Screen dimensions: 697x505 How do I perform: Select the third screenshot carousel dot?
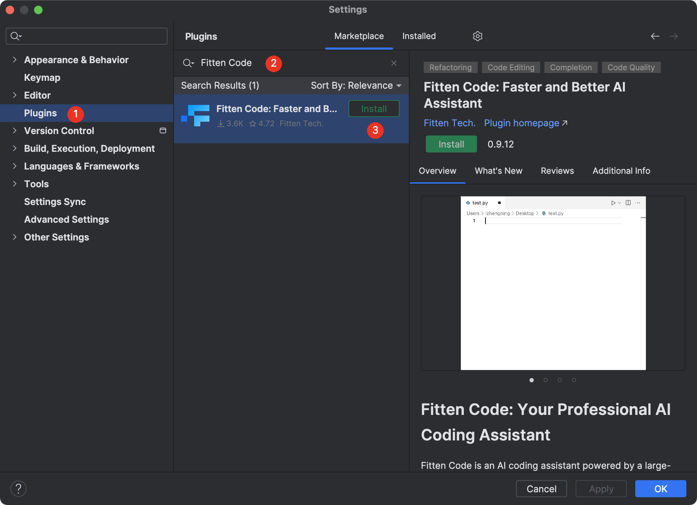pos(560,380)
